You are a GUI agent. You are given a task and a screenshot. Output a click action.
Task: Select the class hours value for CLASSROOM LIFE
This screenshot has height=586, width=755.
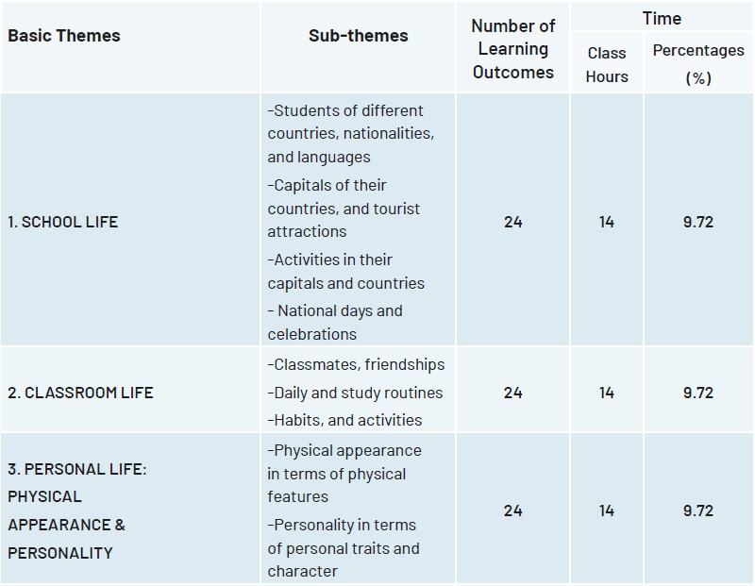coord(606,393)
